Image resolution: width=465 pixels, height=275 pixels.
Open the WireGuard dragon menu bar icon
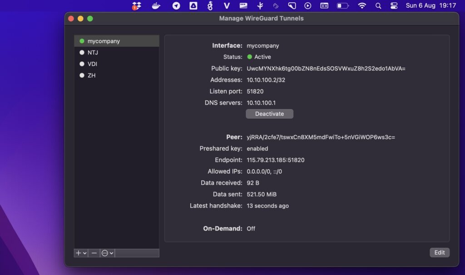pyautogui.click(x=210, y=5)
